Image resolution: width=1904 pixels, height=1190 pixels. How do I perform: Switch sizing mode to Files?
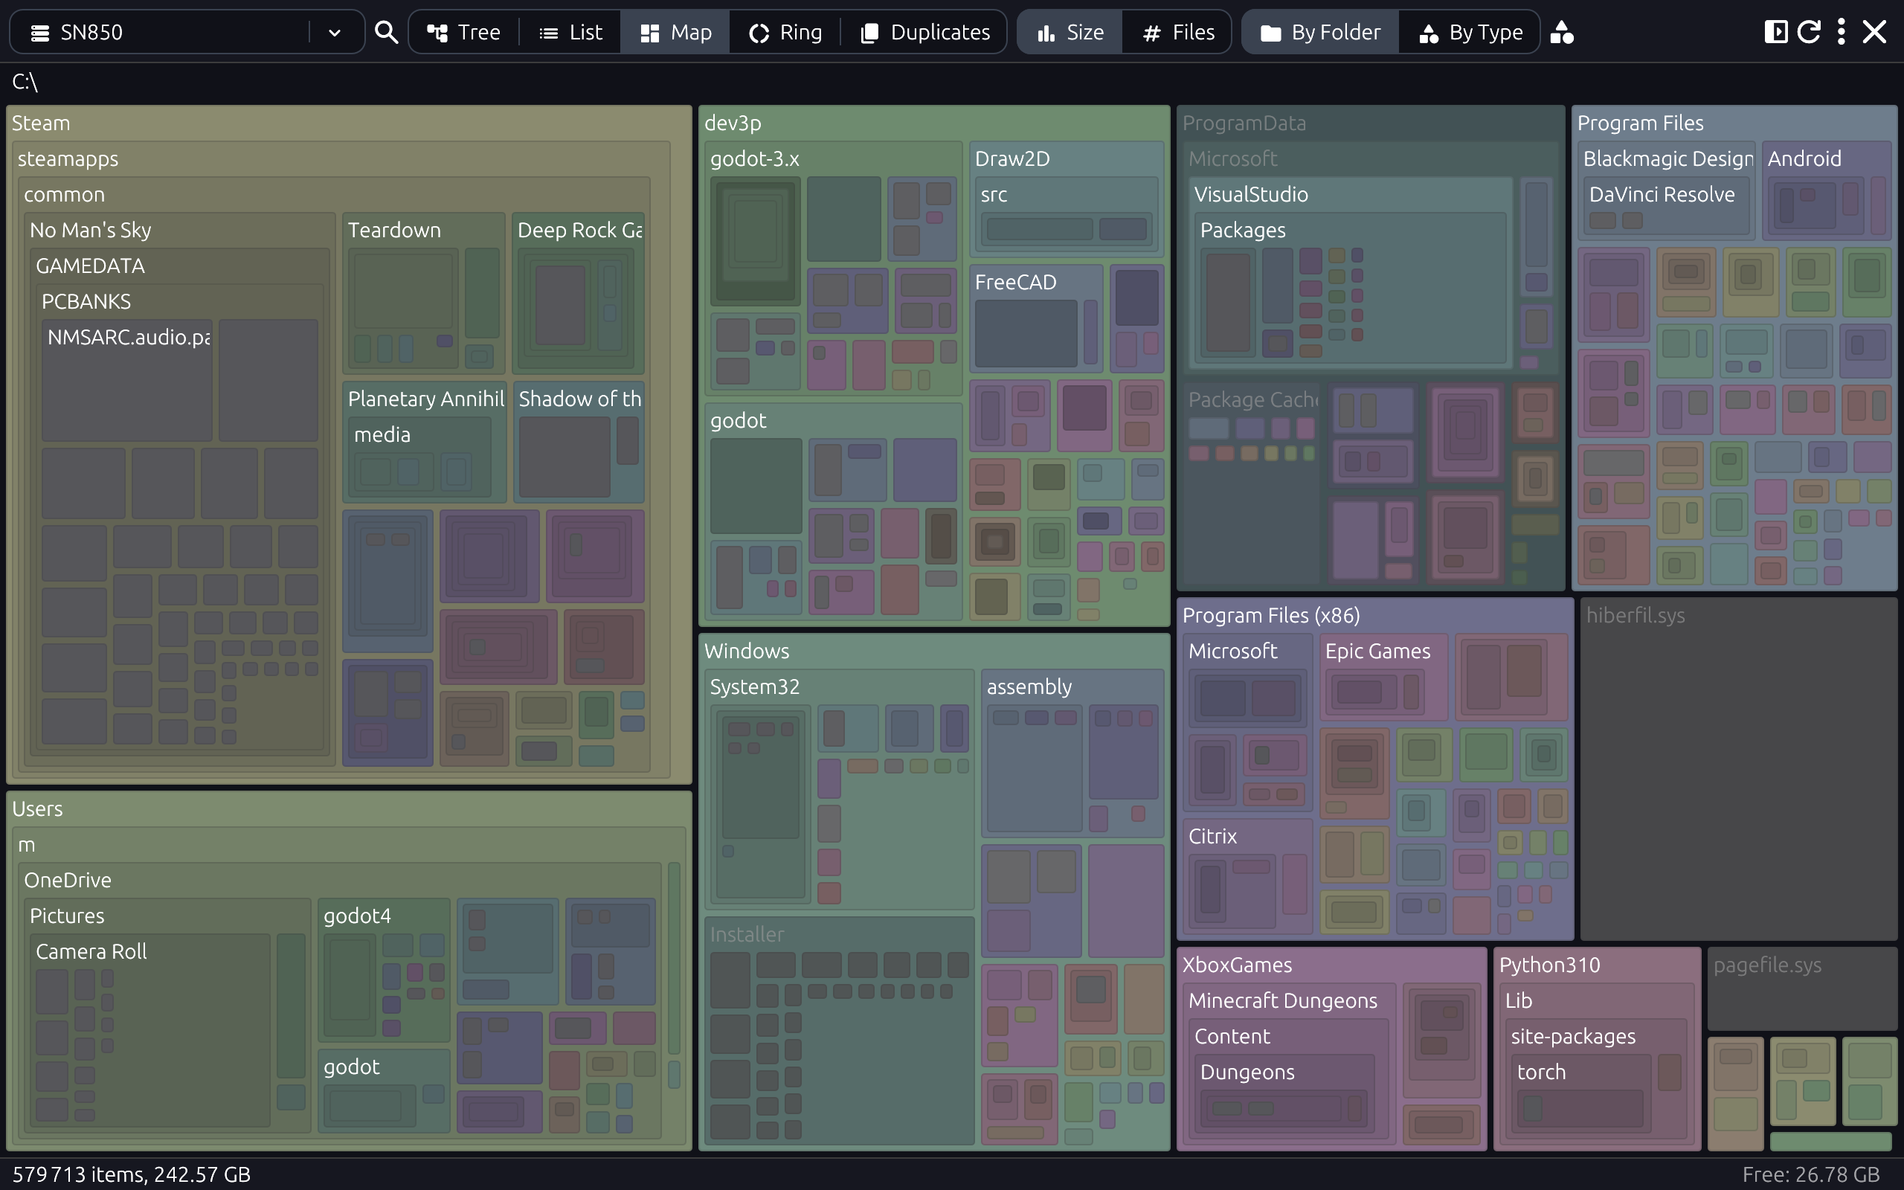click(1177, 31)
